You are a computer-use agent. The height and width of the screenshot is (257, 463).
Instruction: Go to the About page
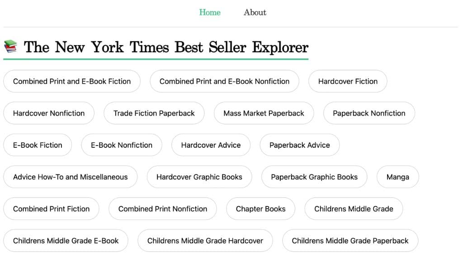255,12
